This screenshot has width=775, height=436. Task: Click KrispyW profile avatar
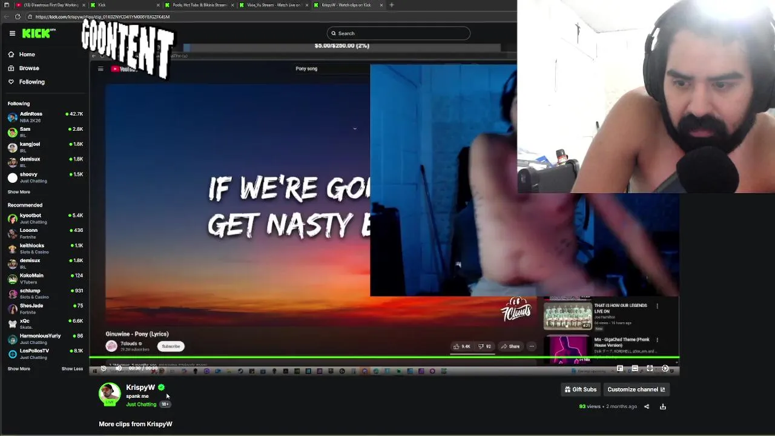pos(110,394)
